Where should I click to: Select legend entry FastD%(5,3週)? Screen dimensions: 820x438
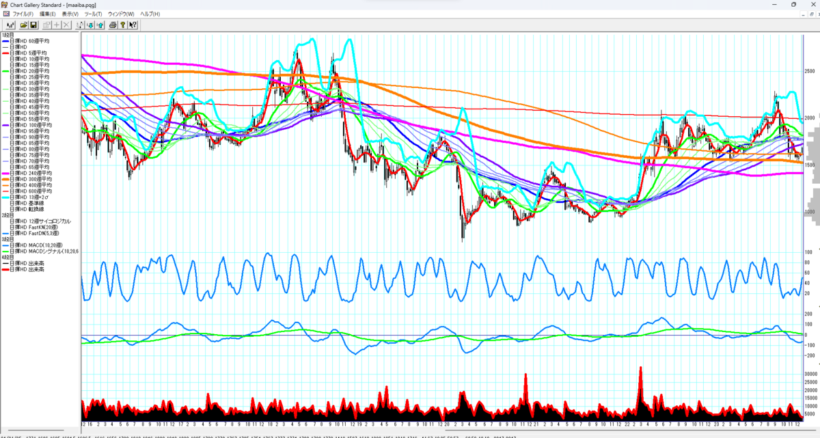[x=34, y=233]
